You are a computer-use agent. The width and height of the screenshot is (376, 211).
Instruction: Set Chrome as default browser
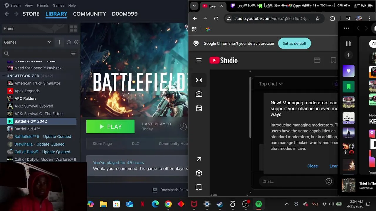294,43
